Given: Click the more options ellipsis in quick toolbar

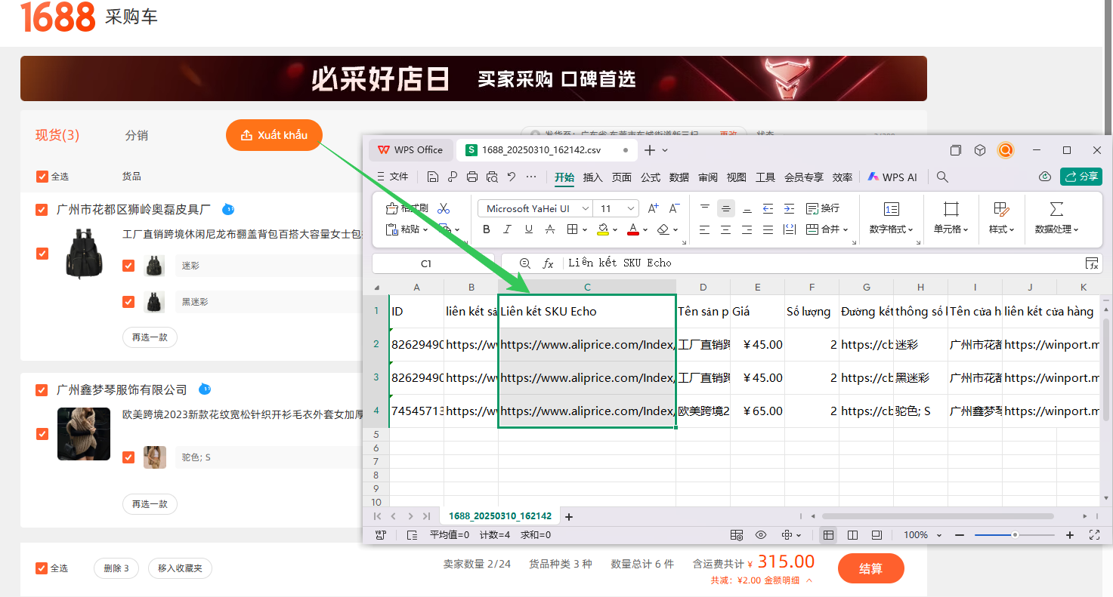Looking at the screenshot, I should tap(531, 177).
